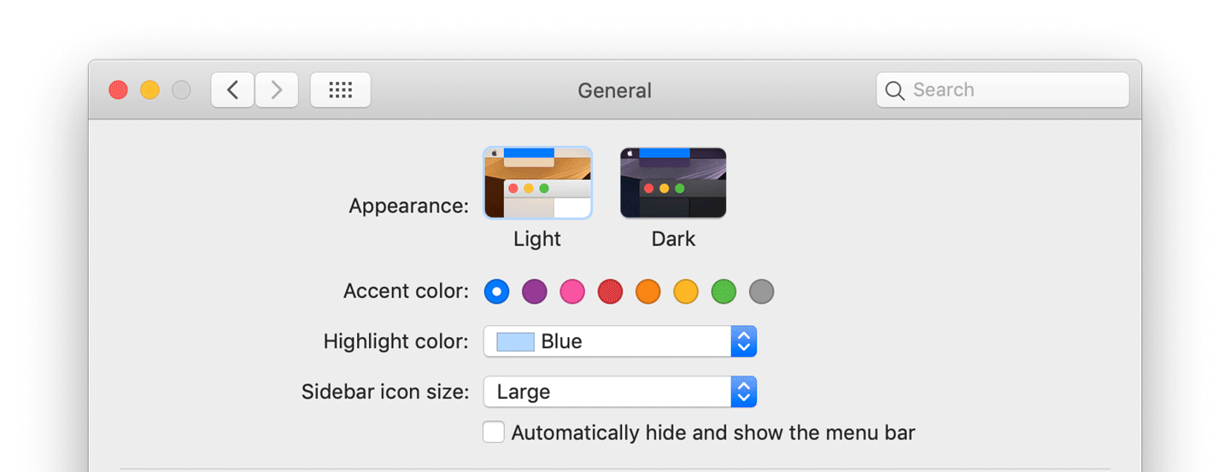This screenshot has height=472, width=1230.
Task: Click the forward navigation arrow
Action: 277,90
